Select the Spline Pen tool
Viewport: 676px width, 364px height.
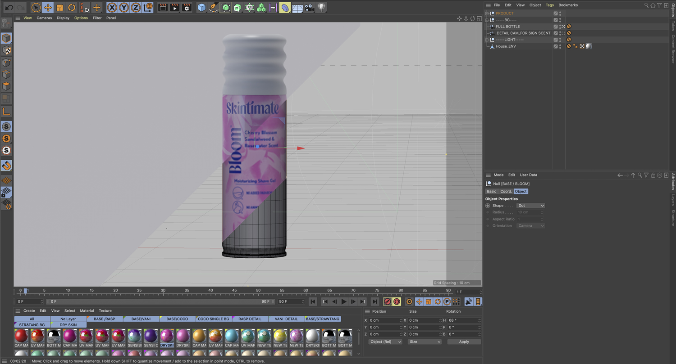tap(214, 8)
